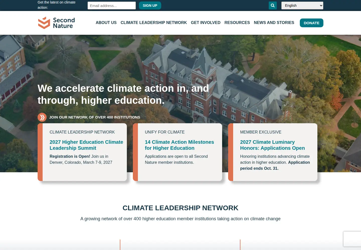
Task: Click the 'Registration is Open!' summit description
Action: [81, 159]
